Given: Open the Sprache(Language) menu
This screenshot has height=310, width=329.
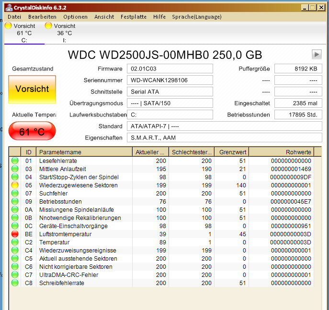Looking at the screenshot, I should (197, 17).
